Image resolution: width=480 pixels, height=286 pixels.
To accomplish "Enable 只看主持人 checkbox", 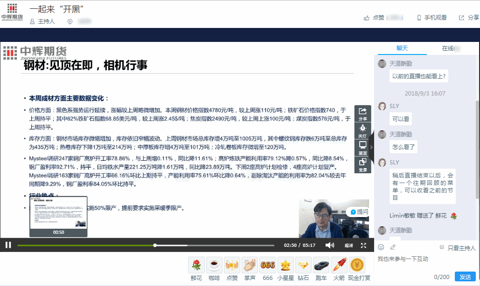I will pyautogui.click(x=442, y=247).
